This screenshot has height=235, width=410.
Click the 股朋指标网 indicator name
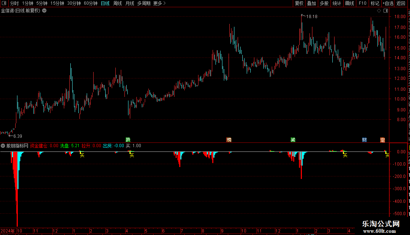[x=17, y=146]
